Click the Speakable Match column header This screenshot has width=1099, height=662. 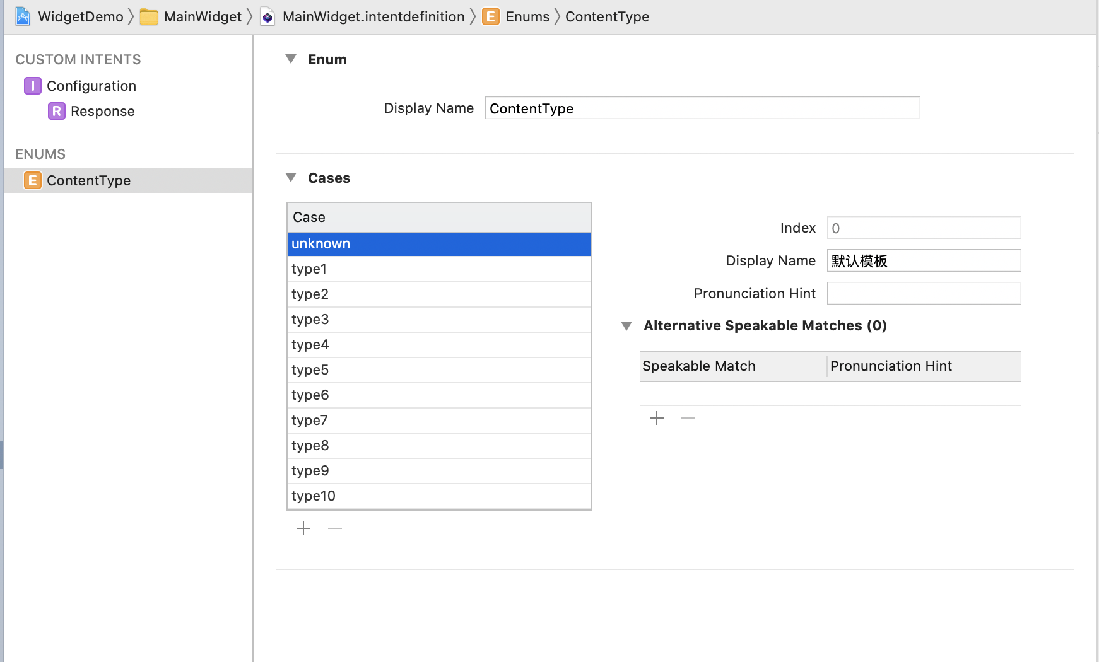point(733,366)
